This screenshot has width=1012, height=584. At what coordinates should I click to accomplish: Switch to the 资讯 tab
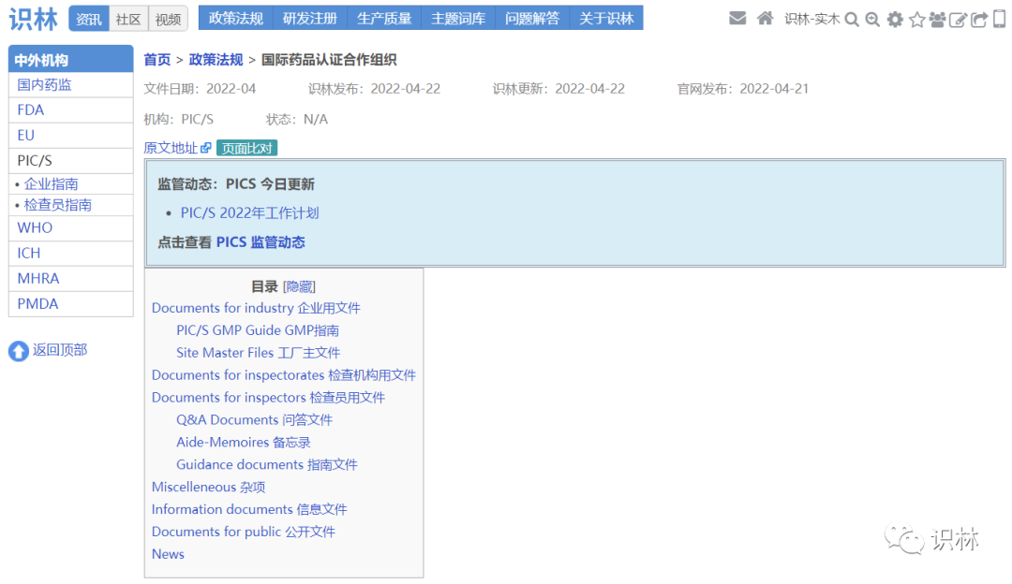pyautogui.click(x=89, y=20)
